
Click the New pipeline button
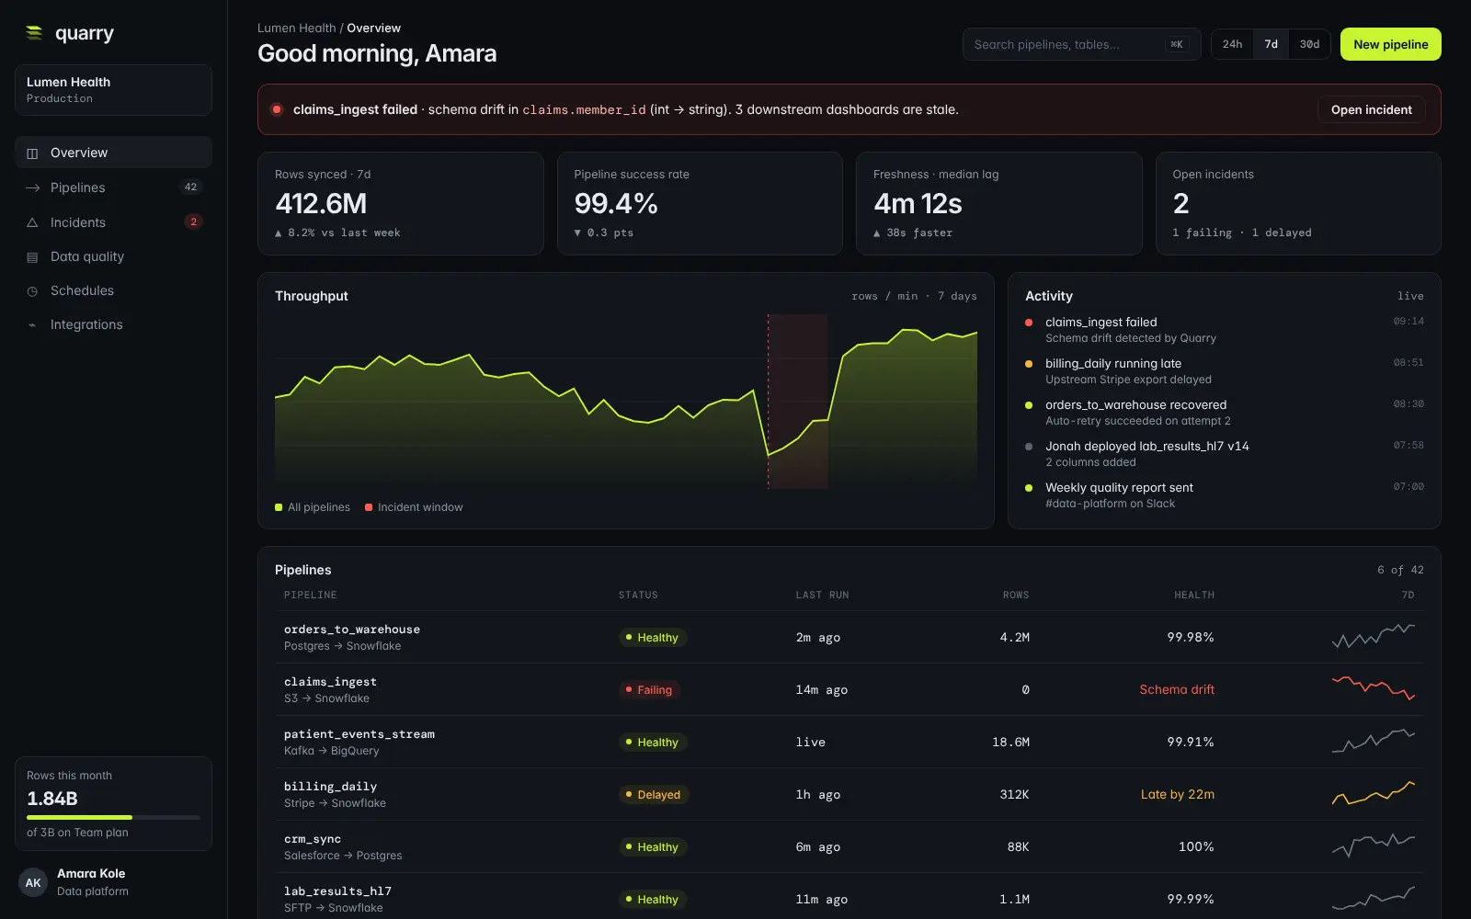(x=1390, y=44)
